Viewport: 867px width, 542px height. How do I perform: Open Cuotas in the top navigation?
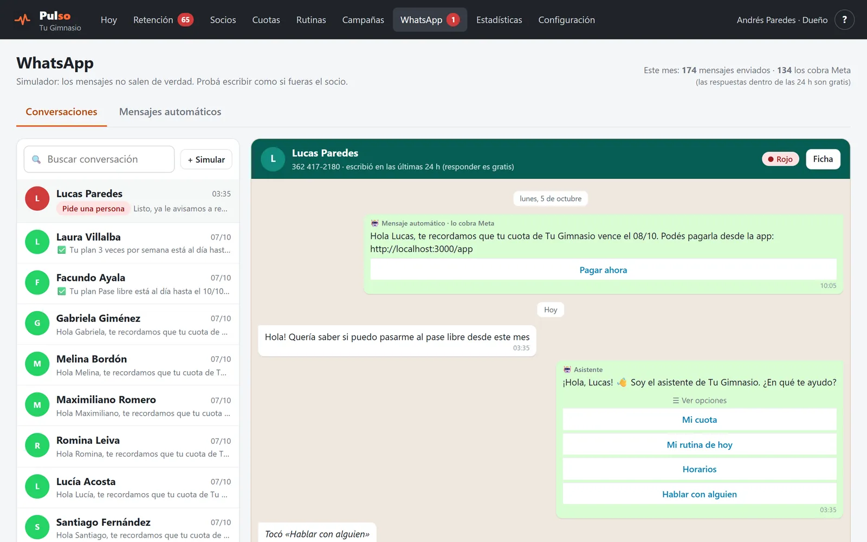[x=266, y=20]
